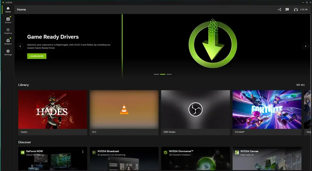Click the LOG IN link
Image resolution: width=312 pixels, height=171 pixels.
pos(304,10)
